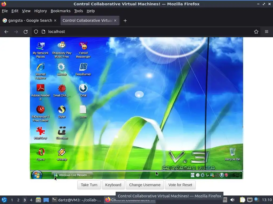Open the View menu
273x204 pixels.
pos(26,11)
